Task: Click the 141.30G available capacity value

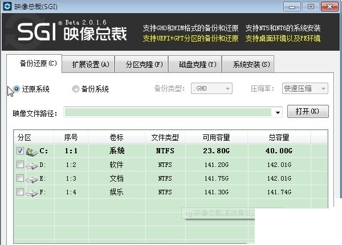Action: point(217,192)
